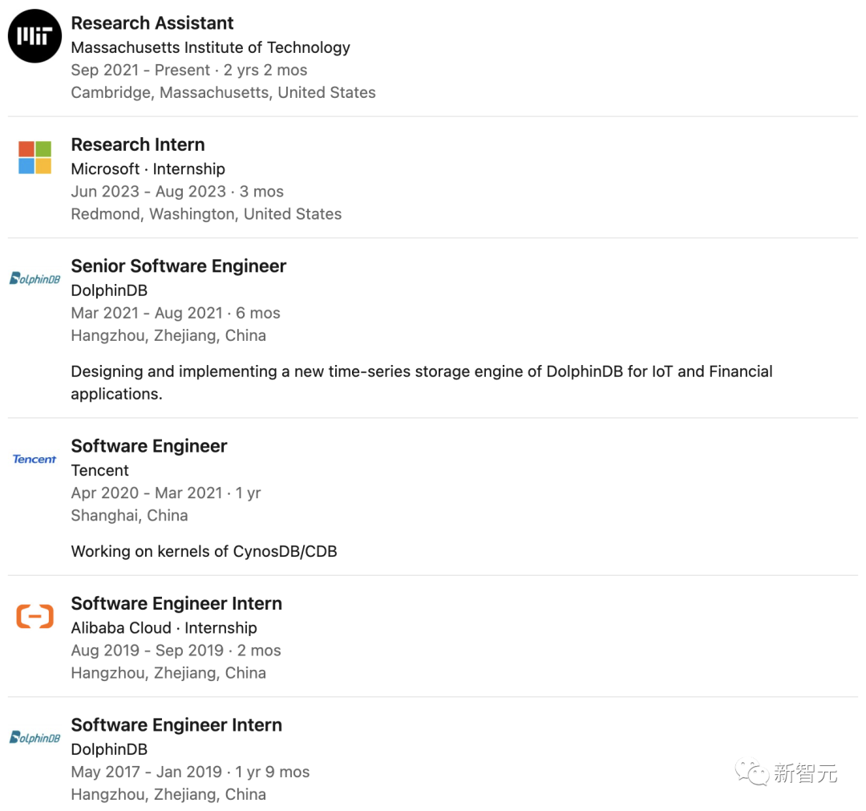Open the Research Intern position title
This screenshot has width=866, height=811.
pos(138,144)
